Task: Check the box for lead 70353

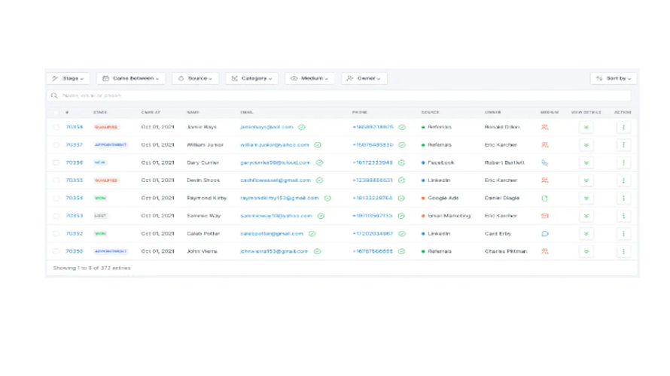Action: point(56,216)
